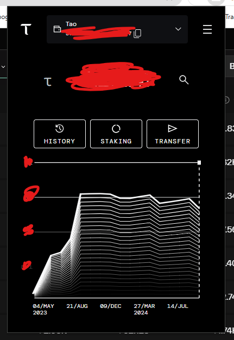Image resolution: width=234 pixels, height=340 pixels.
Task: Open the Staking button
Action: point(116,134)
